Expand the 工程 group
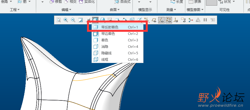This screenshot has width=250, height=110. (x=15, y=10)
